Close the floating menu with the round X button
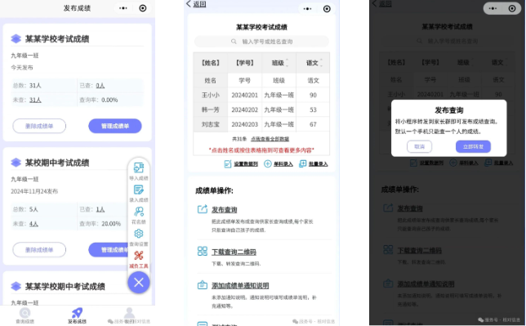The width and height of the screenshot is (526, 326). tap(139, 283)
